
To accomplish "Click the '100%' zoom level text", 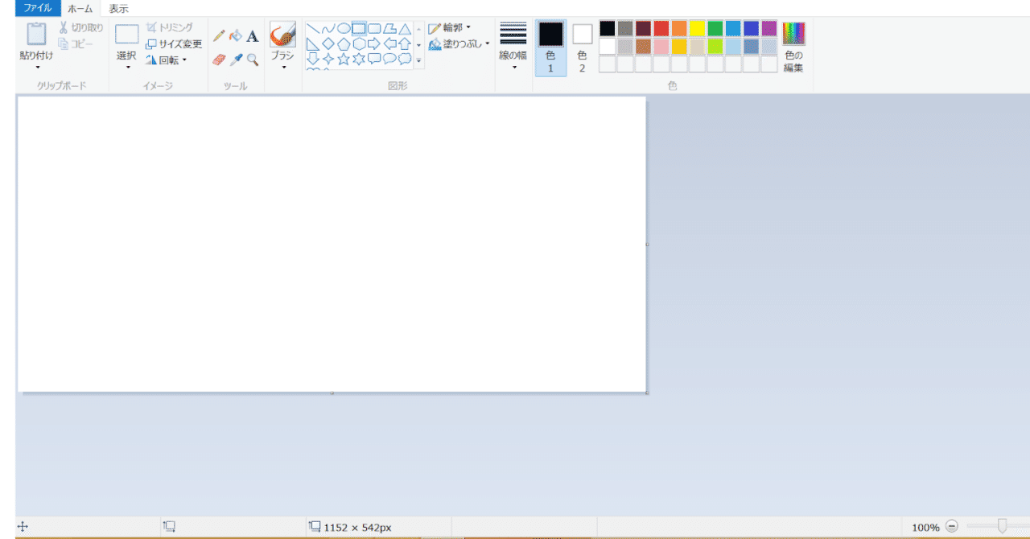I will (x=925, y=528).
